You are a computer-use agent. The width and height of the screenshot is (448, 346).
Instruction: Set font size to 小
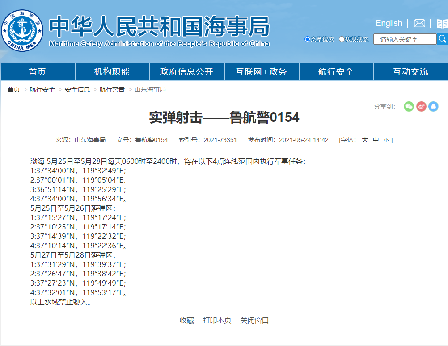386,140
